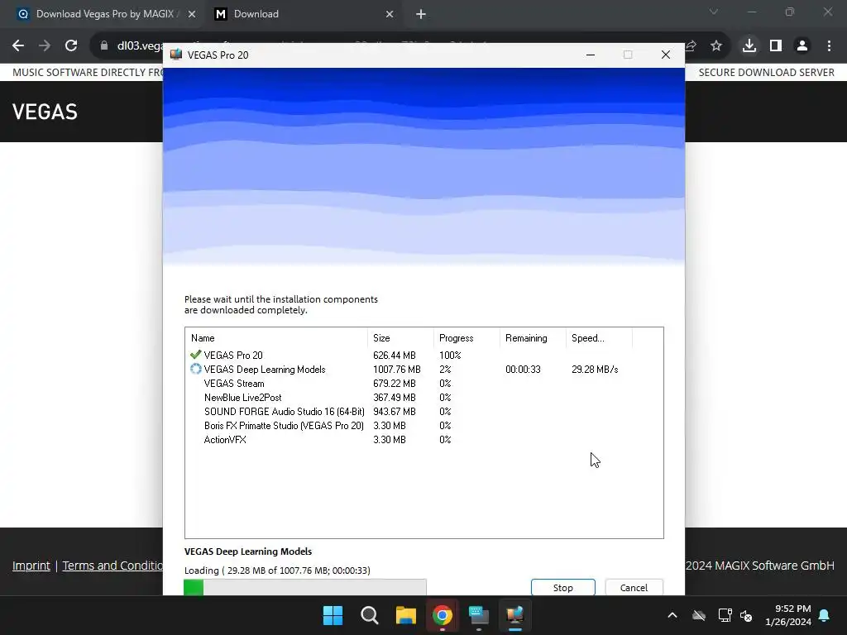Image resolution: width=847 pixels, height=635 pixels.
Task: Open the Imprint link in the webpage
Action: click(x=31, y=566)
